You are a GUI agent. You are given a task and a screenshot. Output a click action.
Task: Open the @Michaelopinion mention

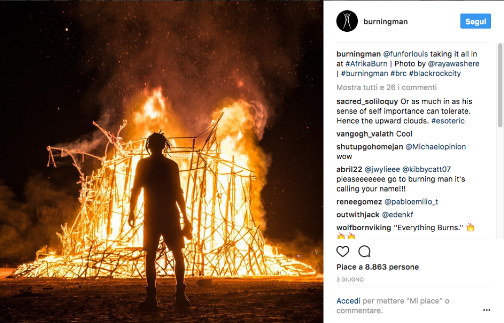pyautogui.click(x=436, y=147)
